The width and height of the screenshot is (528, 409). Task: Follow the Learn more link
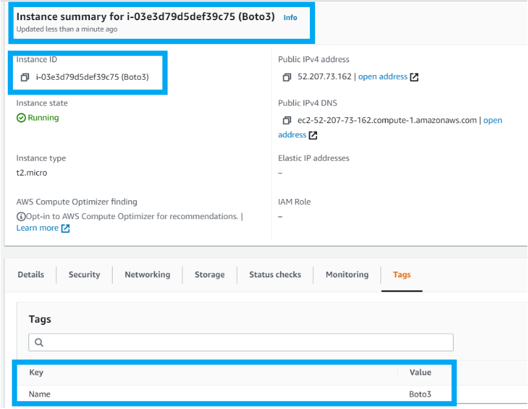[x=38, y=228]
